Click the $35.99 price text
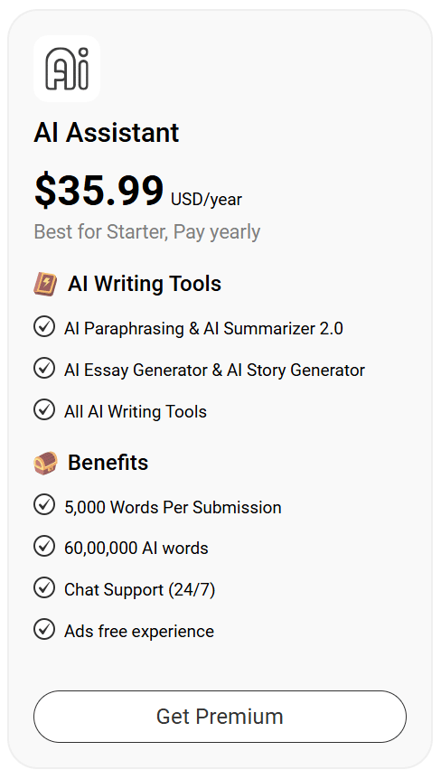Image resolution: width=441 pixels, height=779 pixels. pos(99,190)
